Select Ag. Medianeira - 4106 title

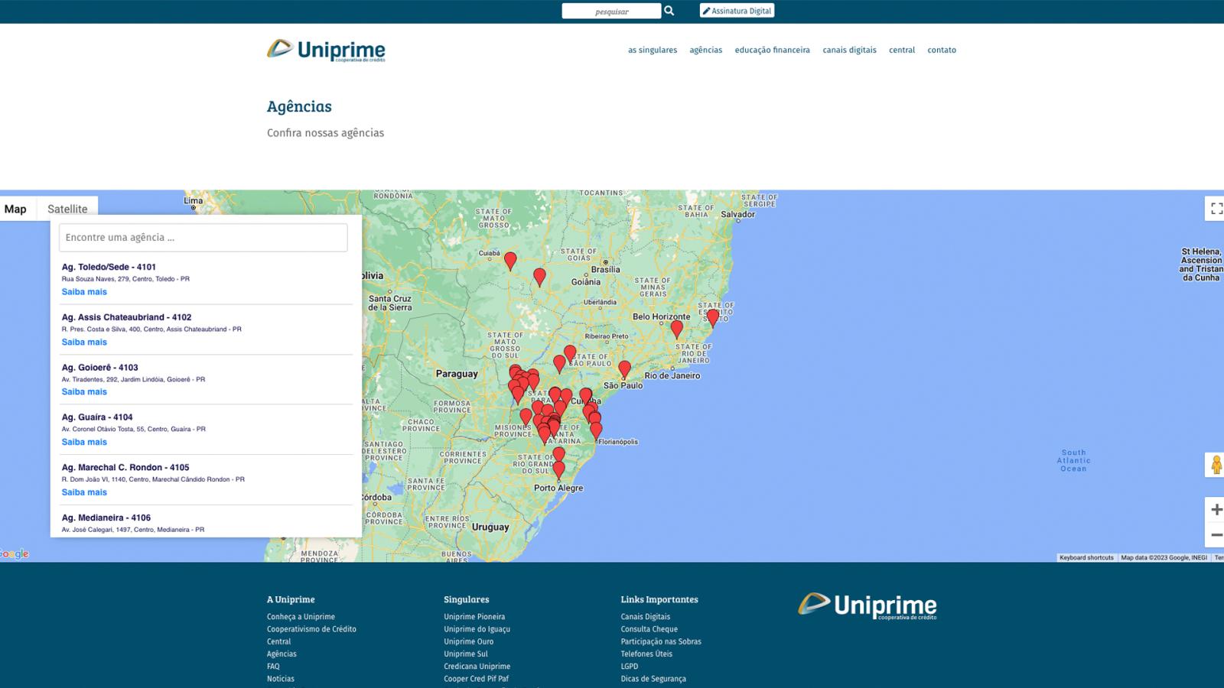[x=106, y=518]
